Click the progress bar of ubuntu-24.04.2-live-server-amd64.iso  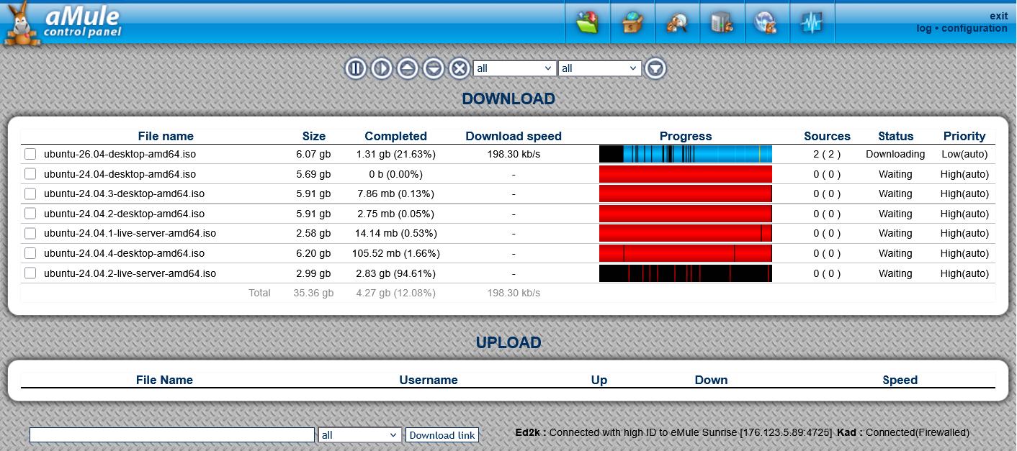click(x=686, y=273)
